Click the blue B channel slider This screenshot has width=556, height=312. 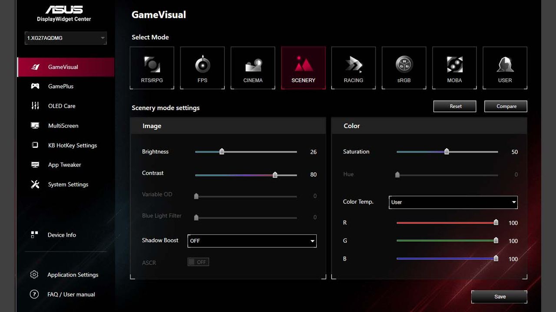click(447, 259)
